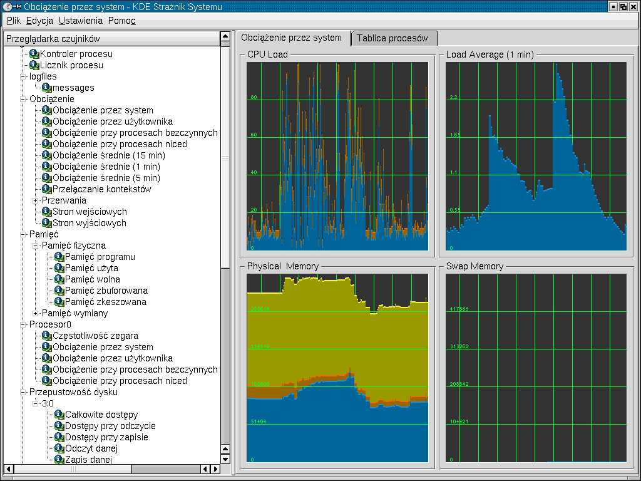The image size is (641, 481).
Task: Select 'Obciążenie przy procesach bezczynnych' text under Procesor0
Action: click(x=135, y=370)
